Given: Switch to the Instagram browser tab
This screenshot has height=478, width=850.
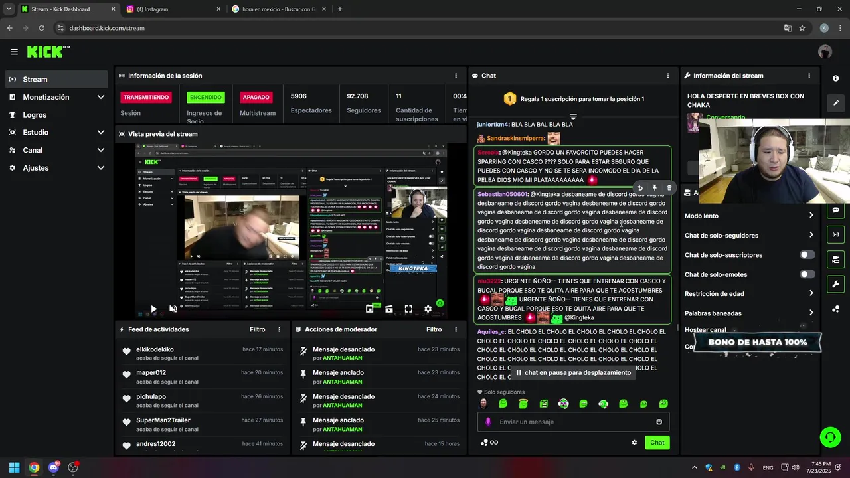Looking at the screenshot, I should [174, 9].
